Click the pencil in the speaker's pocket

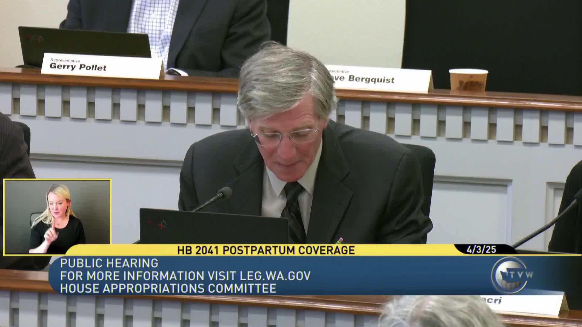[340, 241]
